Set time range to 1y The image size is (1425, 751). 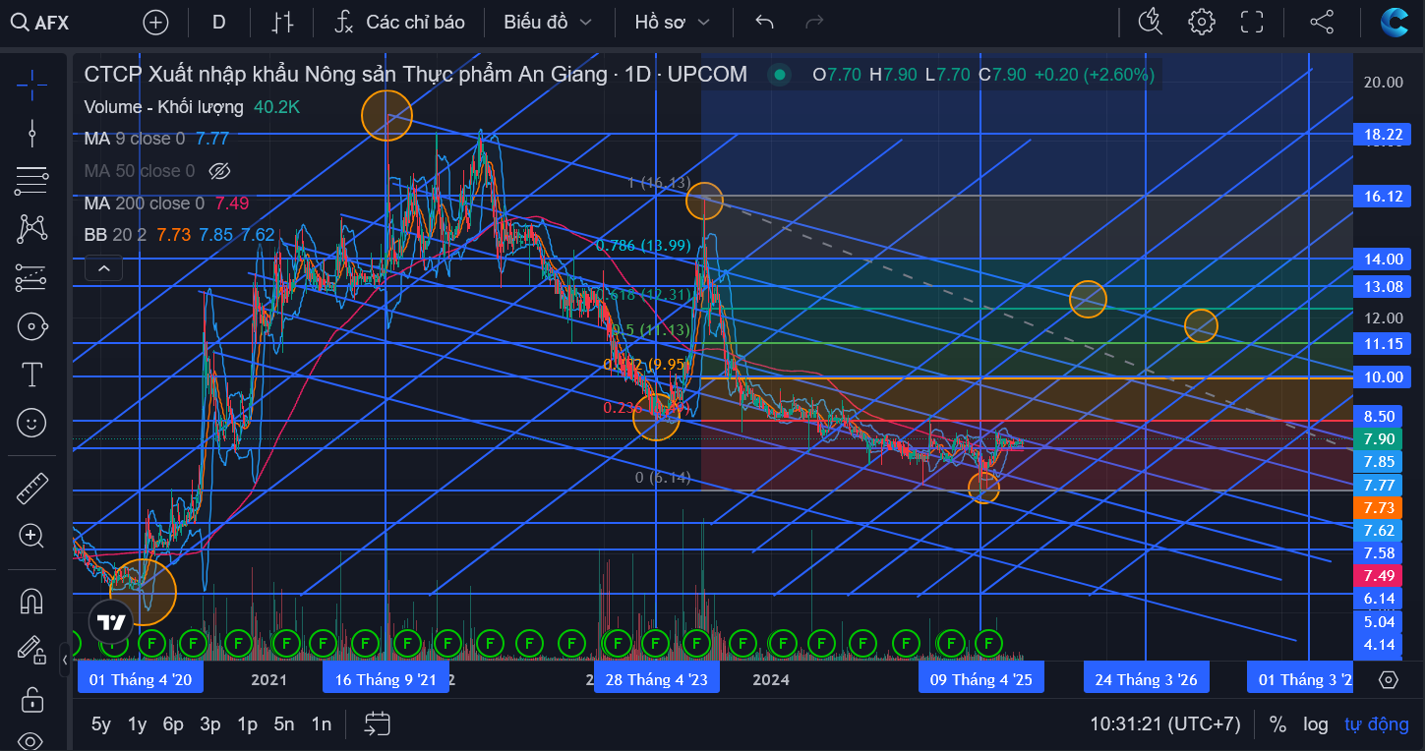137,724
